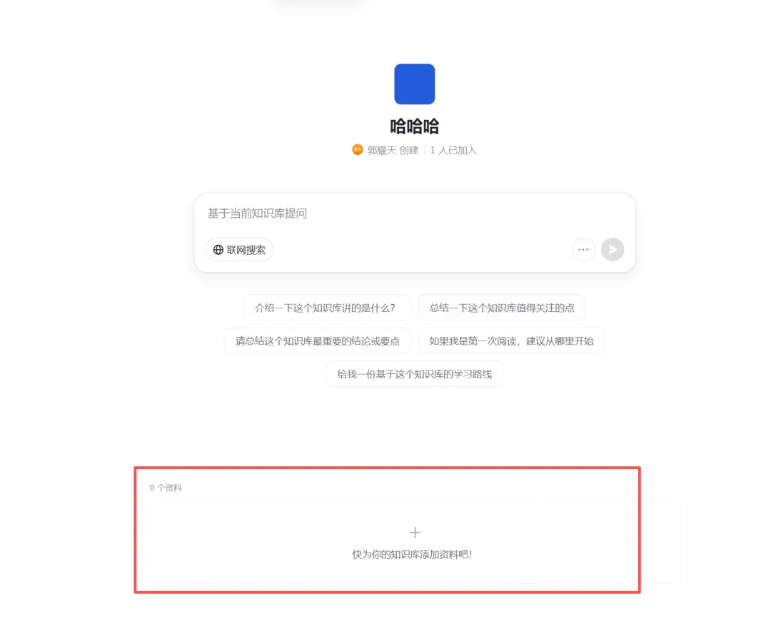Open creator name 郭耀天 创建
Screen dimensions: 771x636
click(393, 150)
